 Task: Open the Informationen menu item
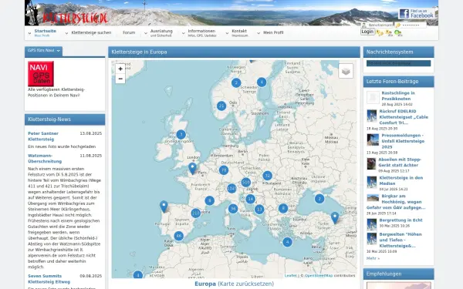(x=202, y=32)
